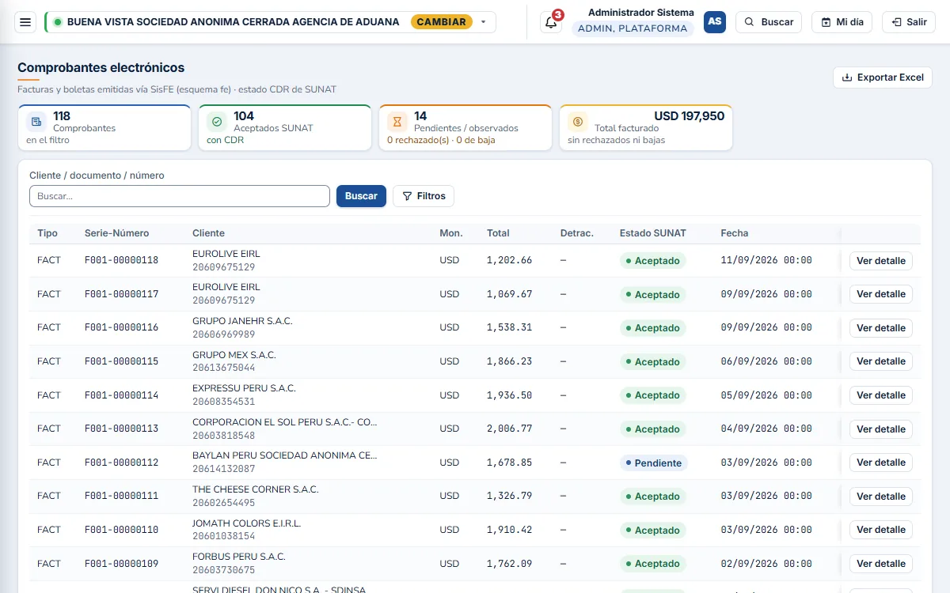Select the Serie-Número column header

pos(117,233)
